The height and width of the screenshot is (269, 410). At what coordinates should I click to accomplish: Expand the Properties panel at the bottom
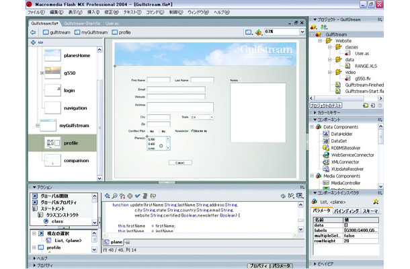[x=34, y=266]
